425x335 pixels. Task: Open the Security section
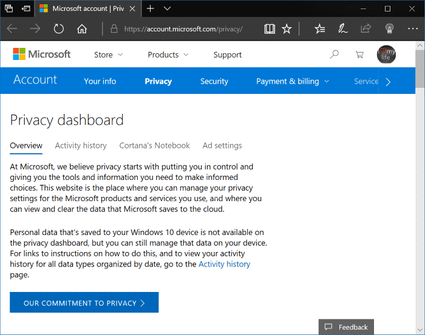point(214,81)
